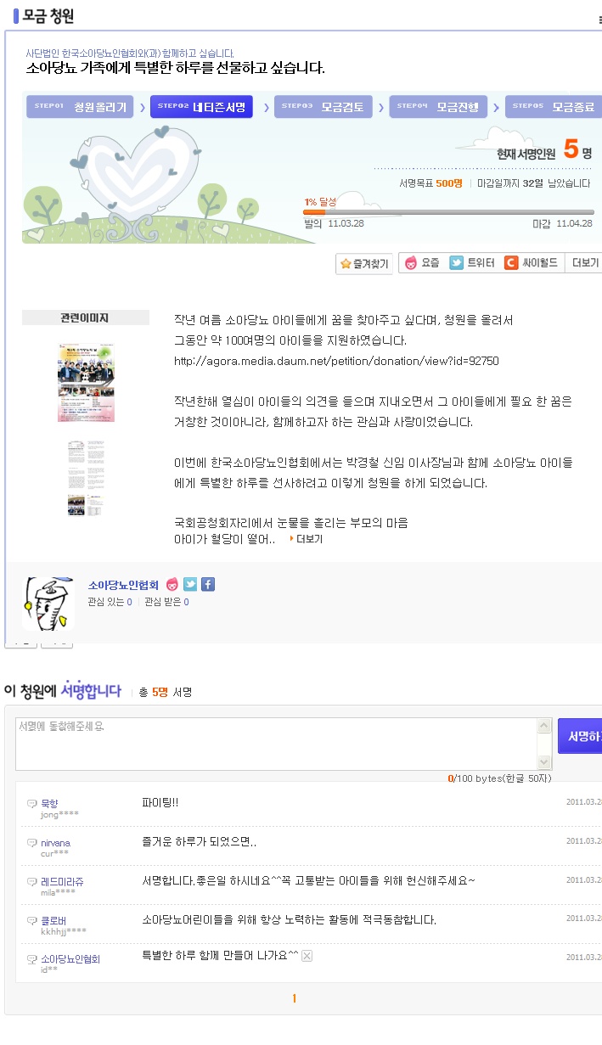602x1045 pixels.
Task: Click the scroll down arrow in signature box
Action: coord(544,762)
